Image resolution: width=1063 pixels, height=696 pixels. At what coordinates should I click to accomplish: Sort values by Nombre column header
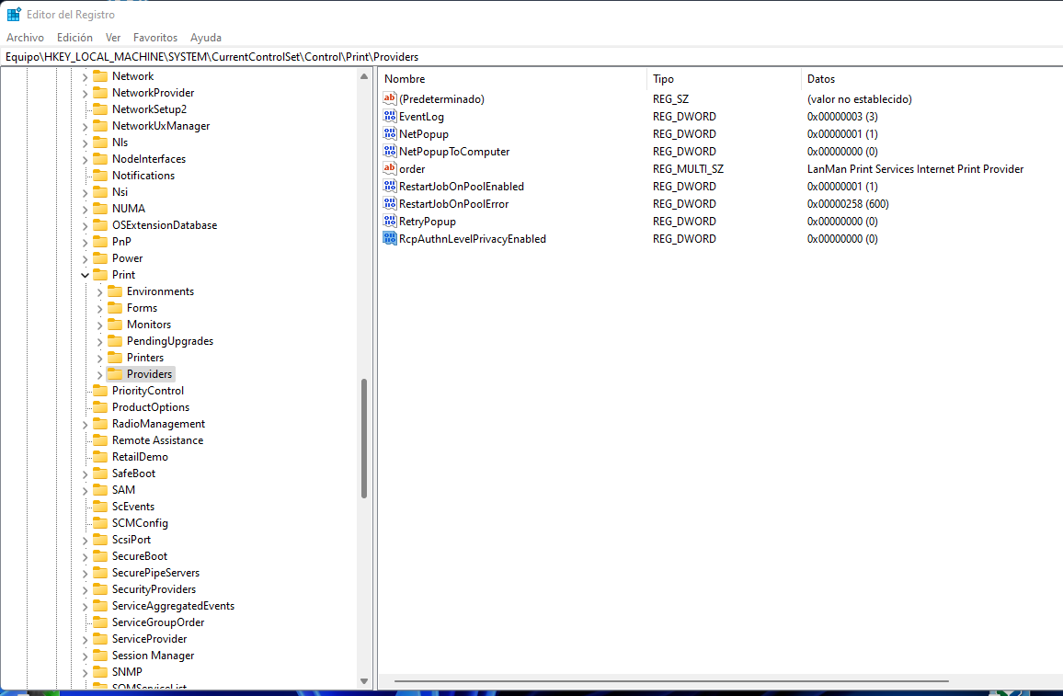click(405, 79)
